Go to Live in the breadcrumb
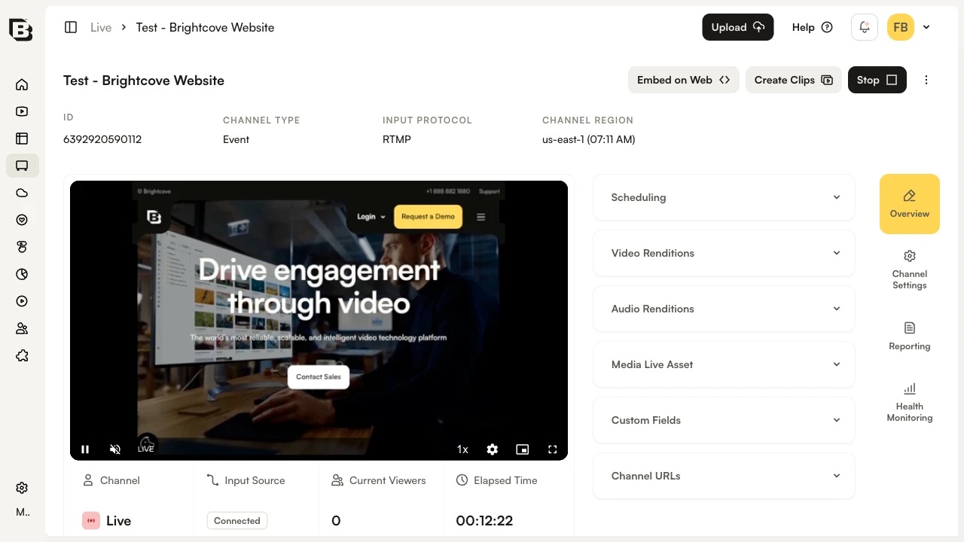964x542 pixels. (x=101, y=27)
